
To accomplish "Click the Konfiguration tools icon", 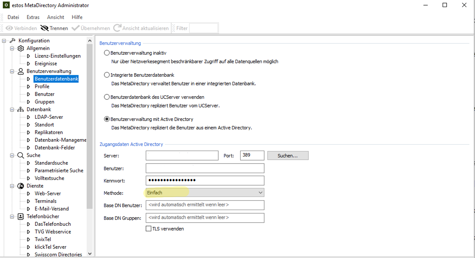I will pos(12,41).
